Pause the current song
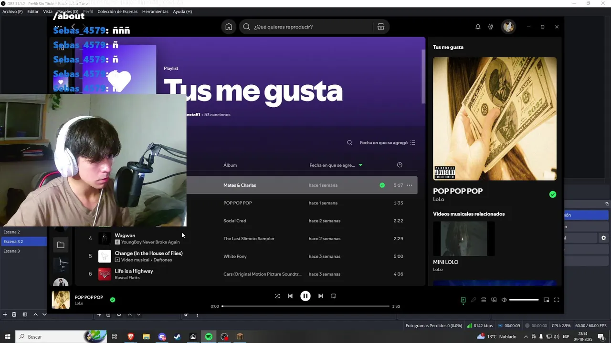Viewport: 611px width, 343px height. (305, 296)
